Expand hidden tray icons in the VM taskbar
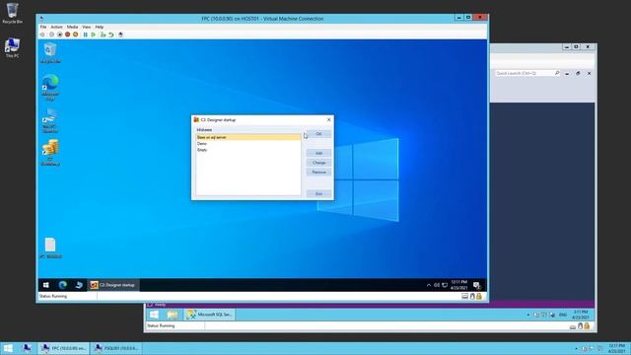Screen dimensions: 631x355 click(x=429, y=285)
